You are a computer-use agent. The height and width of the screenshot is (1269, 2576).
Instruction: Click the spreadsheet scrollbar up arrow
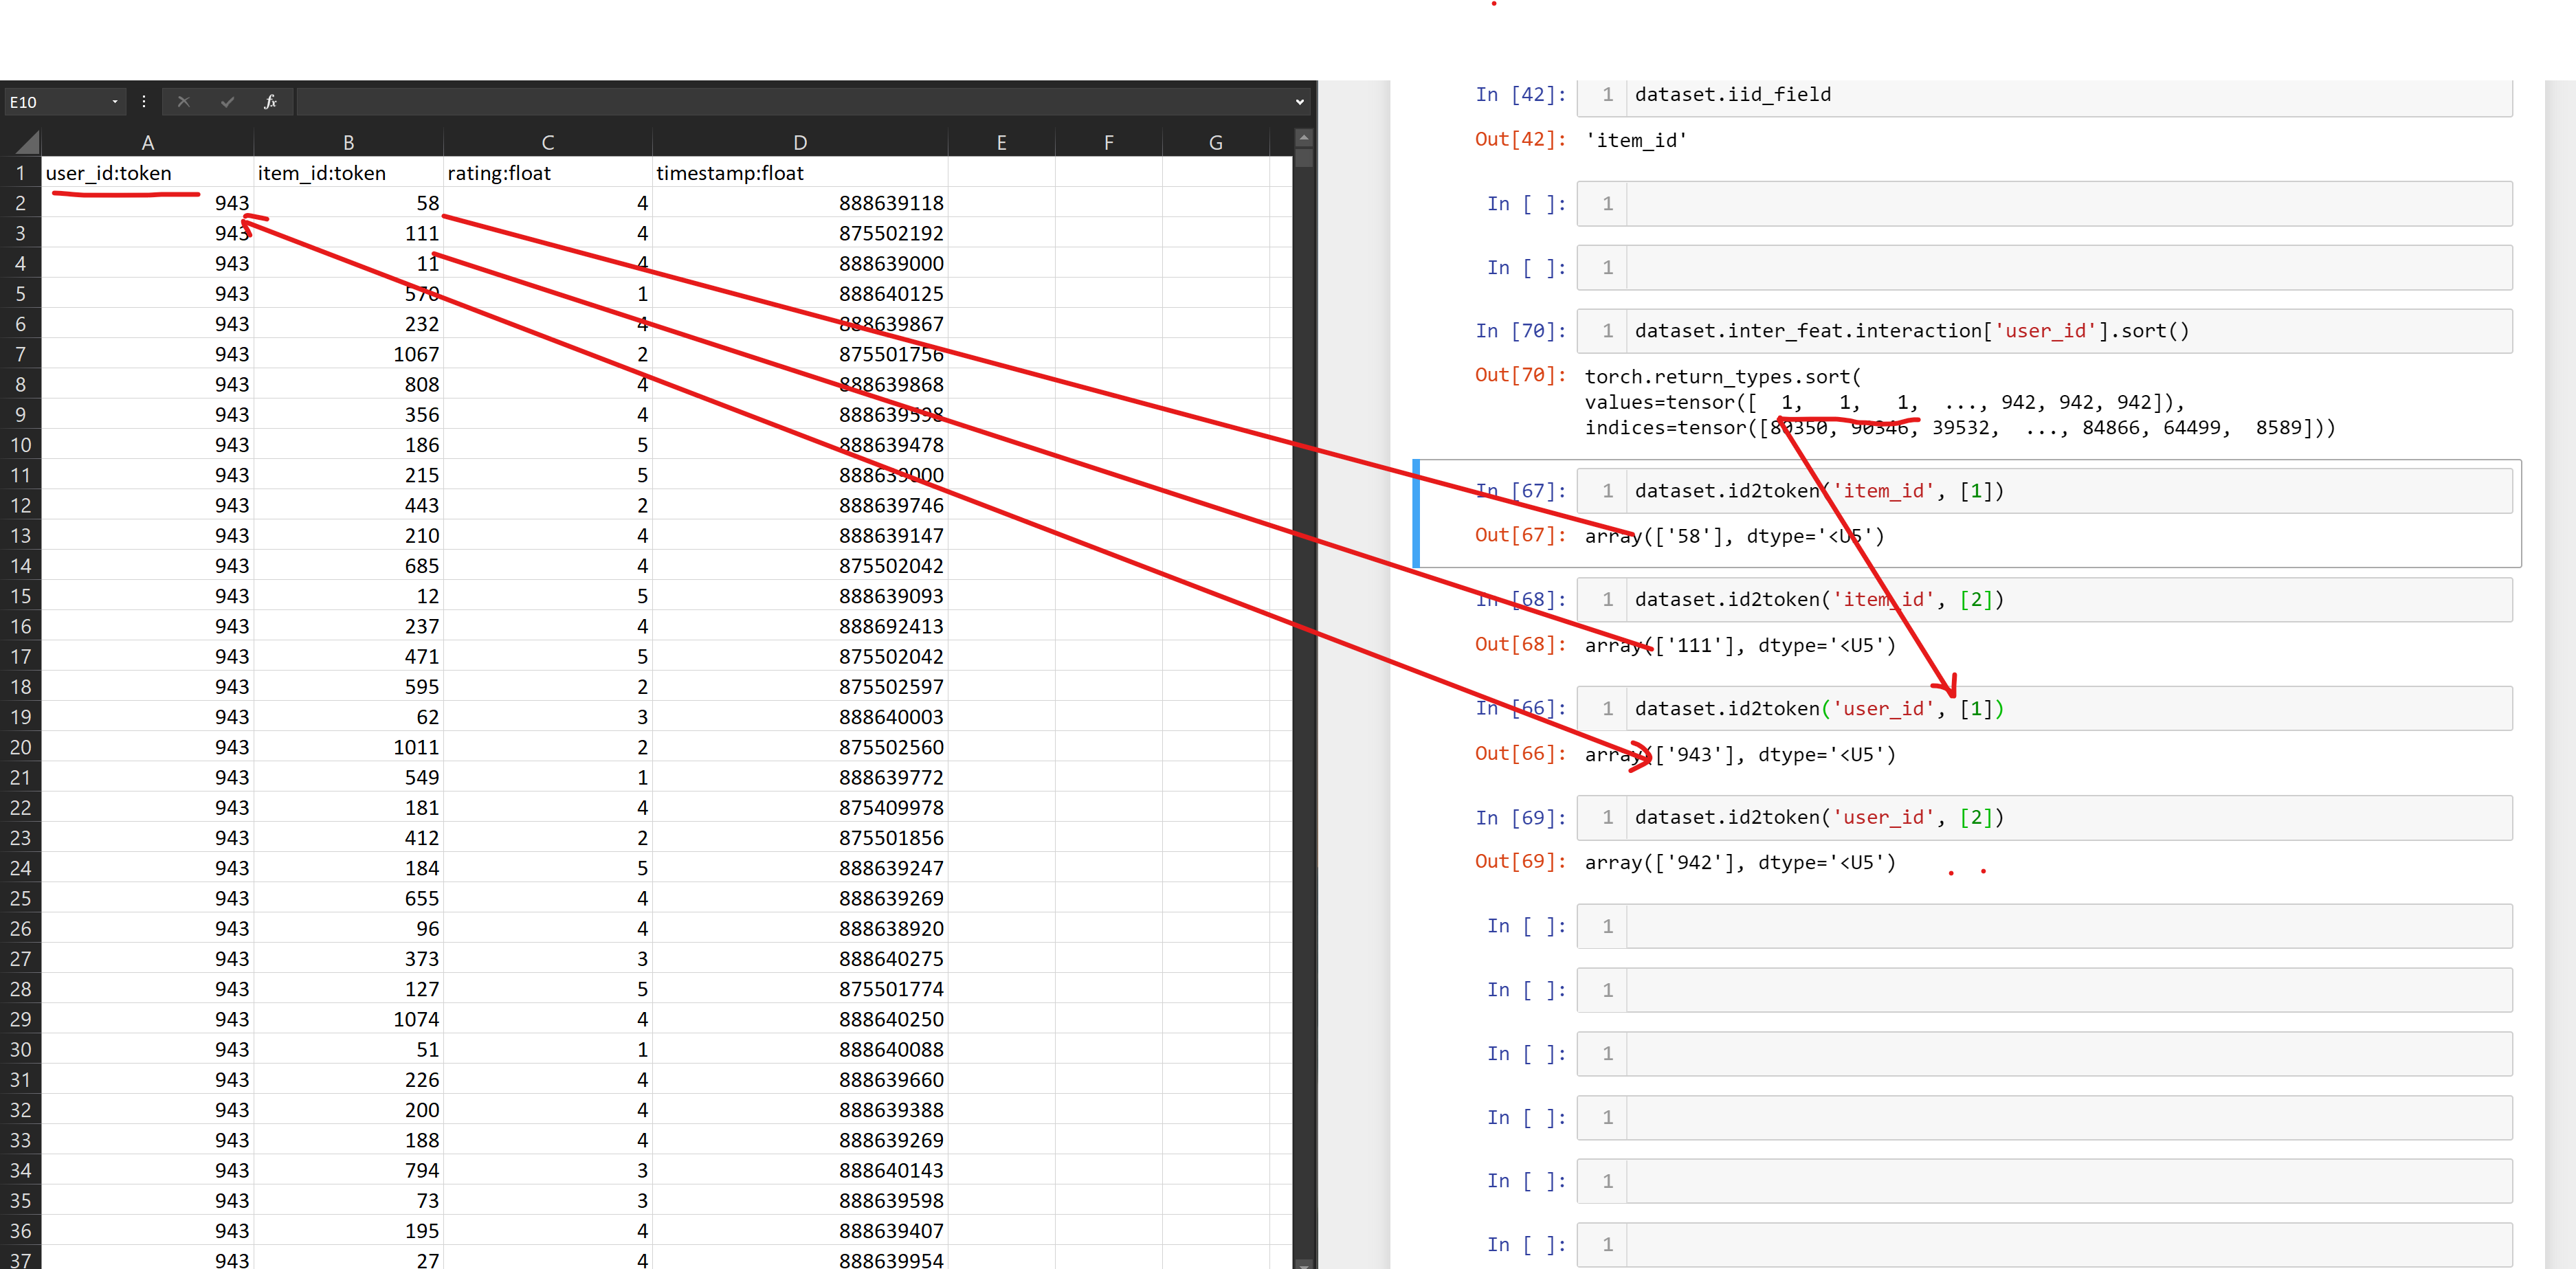1303,137
